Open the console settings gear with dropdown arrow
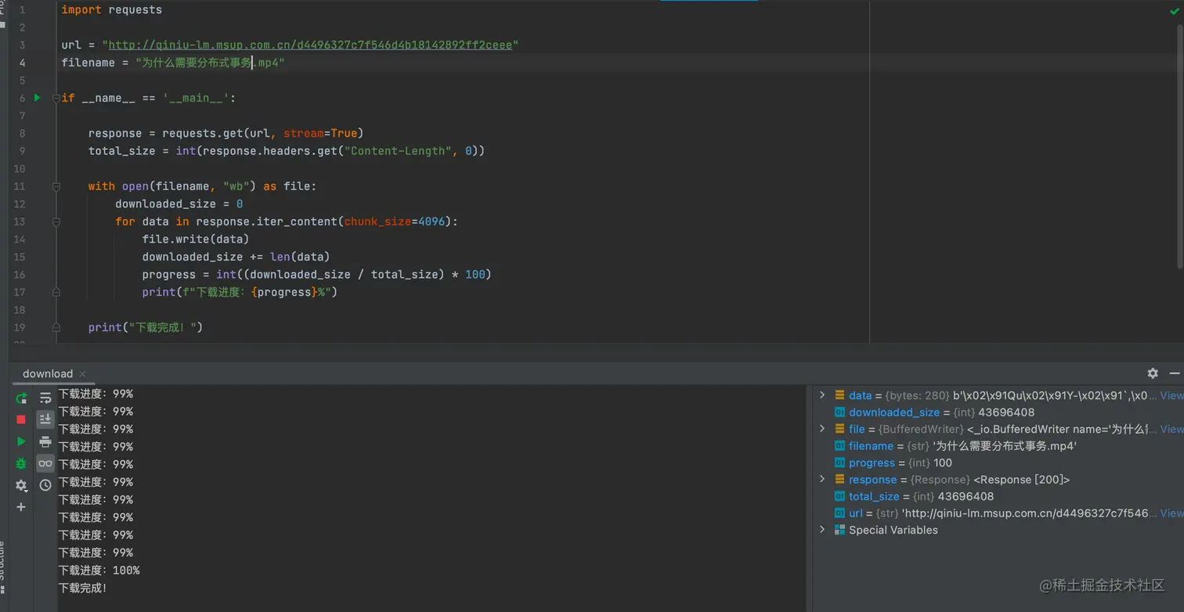 22,485
